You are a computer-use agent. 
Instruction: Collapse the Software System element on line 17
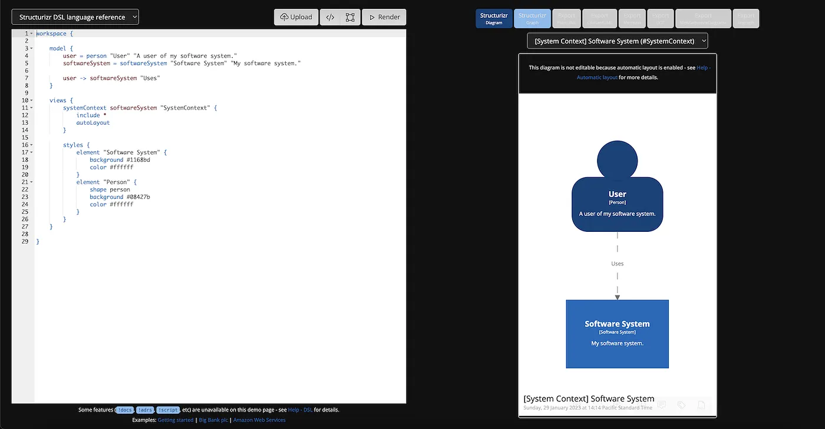[x=32, y=152]
